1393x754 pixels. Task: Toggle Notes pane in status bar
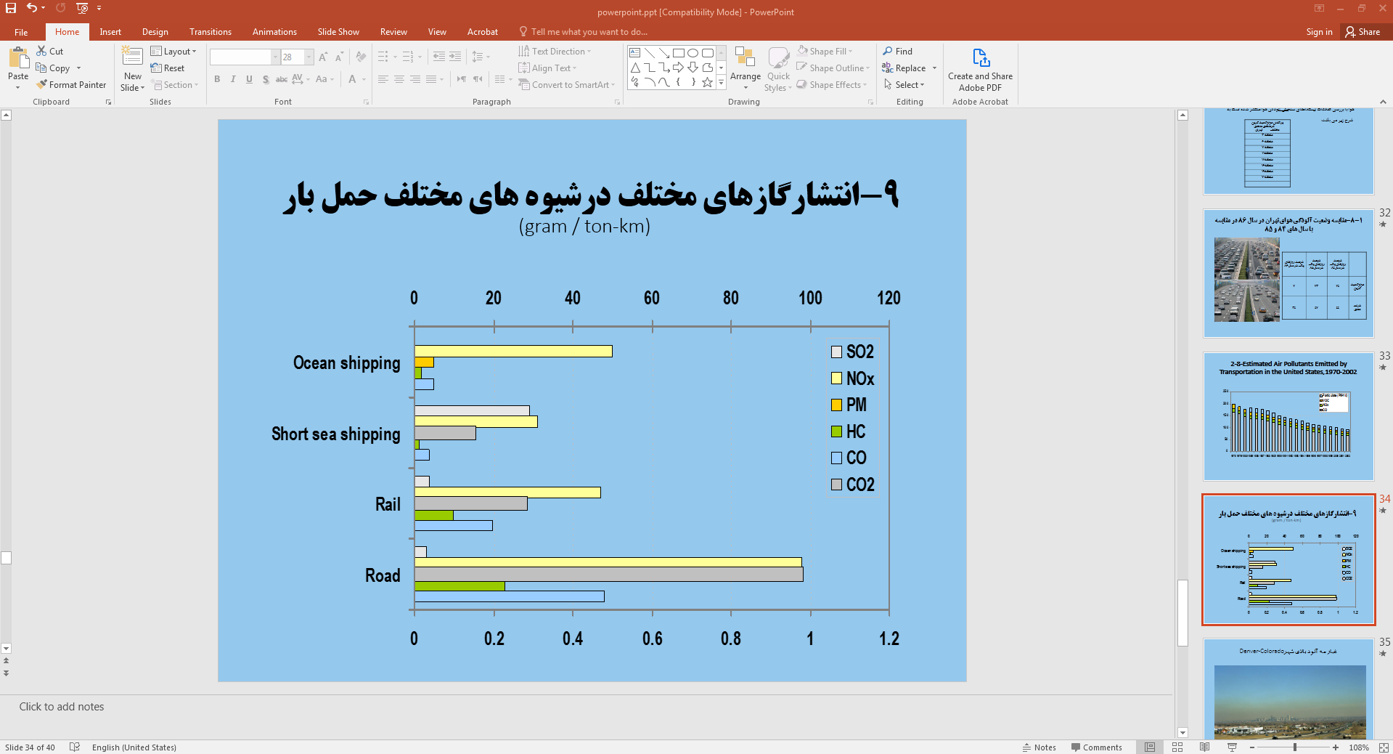(x=1039, y=747)
